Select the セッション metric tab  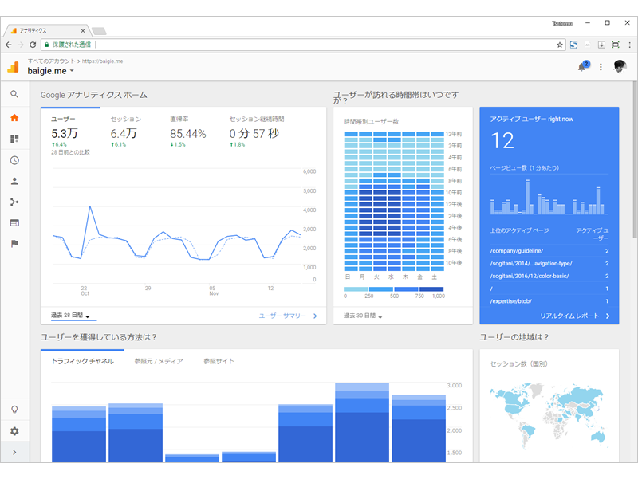(126, 119)
